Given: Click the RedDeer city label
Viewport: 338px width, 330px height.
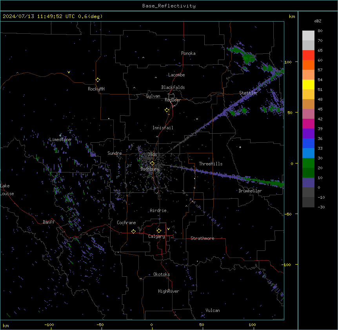Looking at the screenshot, I should coord(173,100).
